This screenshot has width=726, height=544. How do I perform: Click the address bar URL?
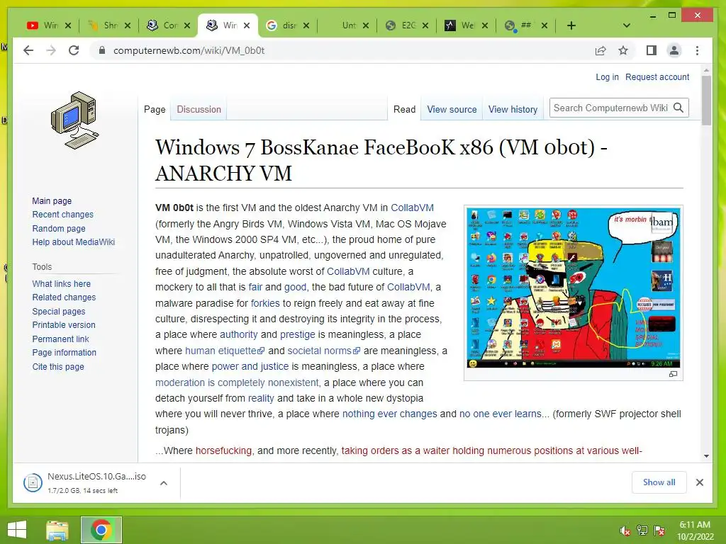coord(189,50)
